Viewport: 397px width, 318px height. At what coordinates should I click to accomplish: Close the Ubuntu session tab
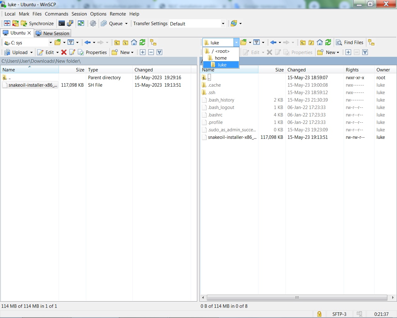click(x=29, y=33)
